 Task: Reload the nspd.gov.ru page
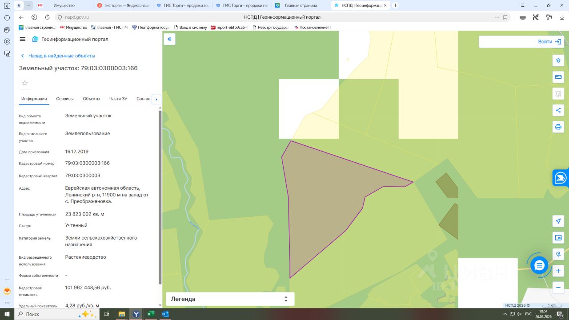47,17
